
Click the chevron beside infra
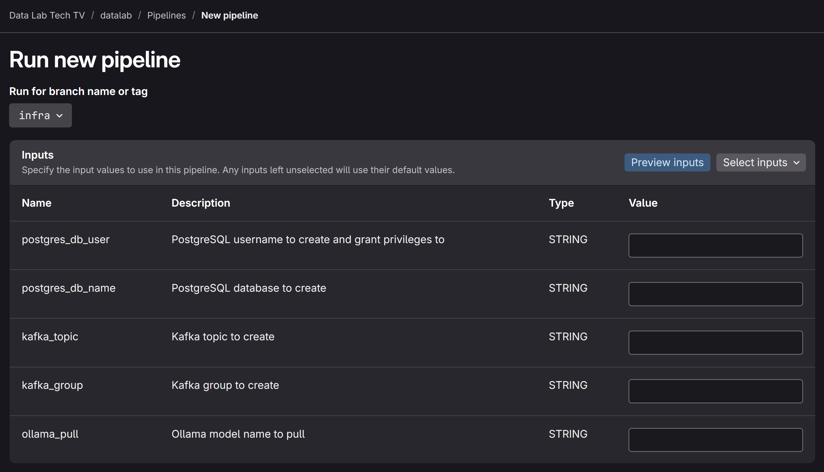point(60,116)
